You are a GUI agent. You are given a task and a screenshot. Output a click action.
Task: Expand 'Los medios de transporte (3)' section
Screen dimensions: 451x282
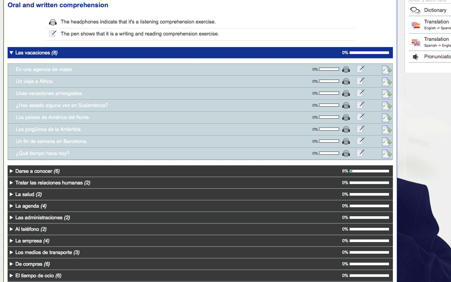(x=200, y=253)
